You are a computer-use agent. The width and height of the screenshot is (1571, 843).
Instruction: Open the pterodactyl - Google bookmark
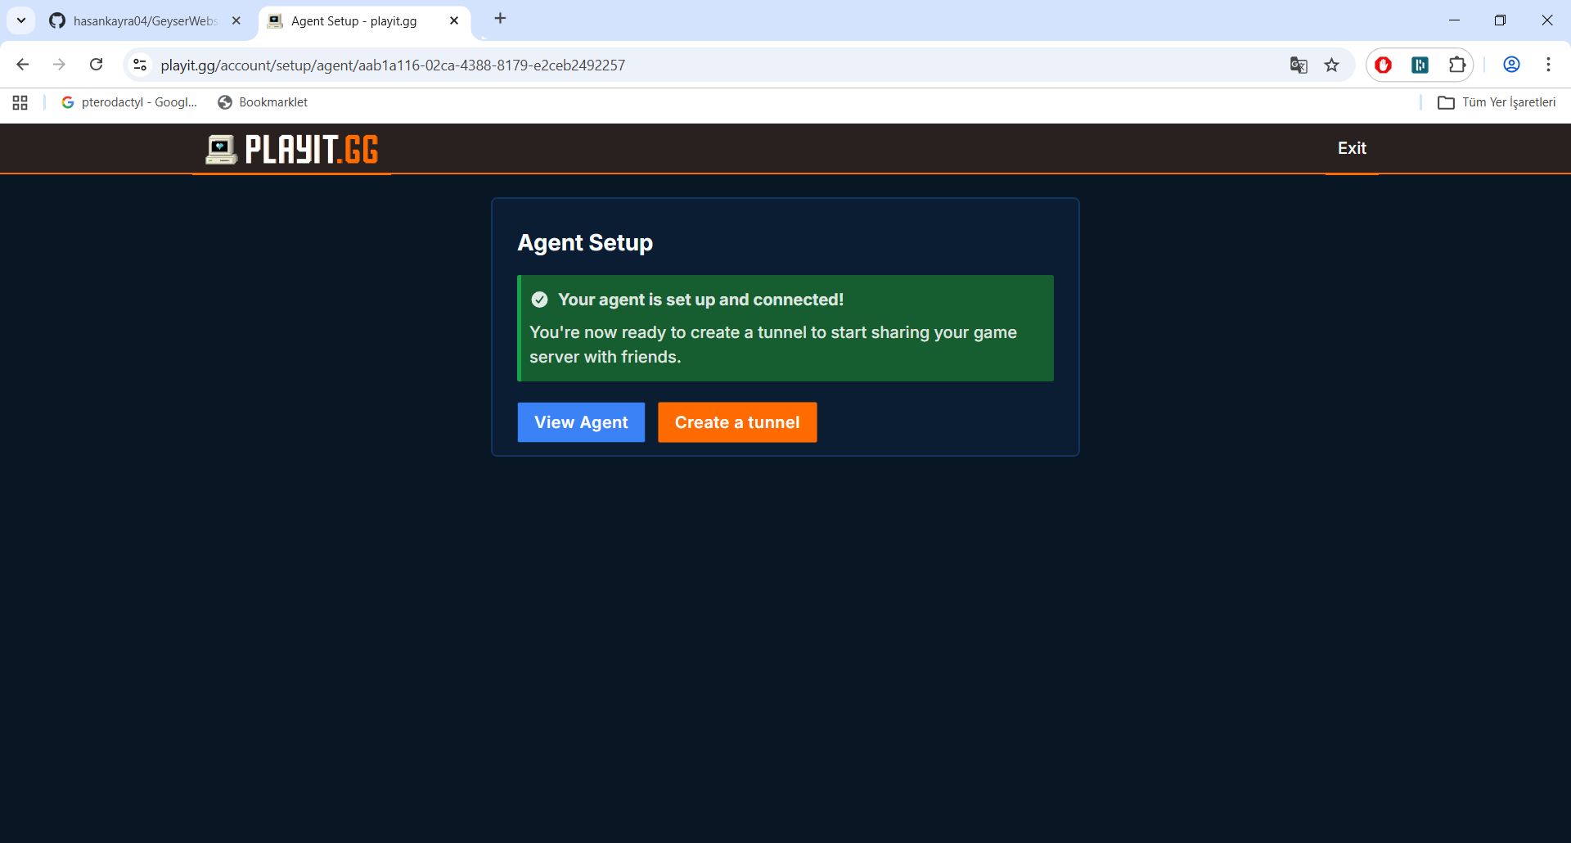point(129,102)
